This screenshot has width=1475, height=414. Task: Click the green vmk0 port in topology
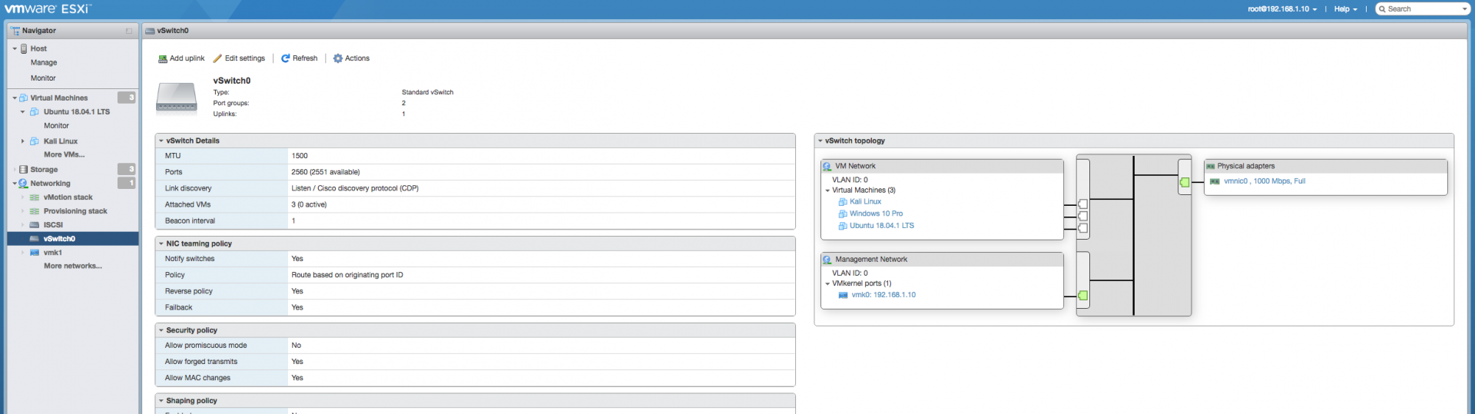[x=1083, y=296]
